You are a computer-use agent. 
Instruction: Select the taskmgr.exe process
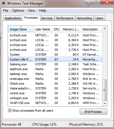pyautogui.click(x=55, y=74)
